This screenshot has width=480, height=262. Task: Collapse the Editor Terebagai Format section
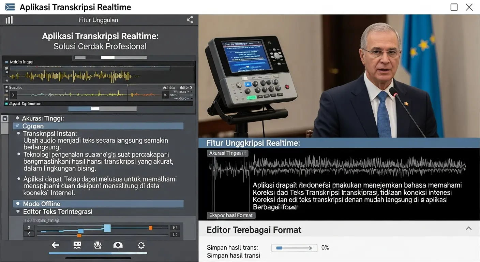click(x=469, y=229)
